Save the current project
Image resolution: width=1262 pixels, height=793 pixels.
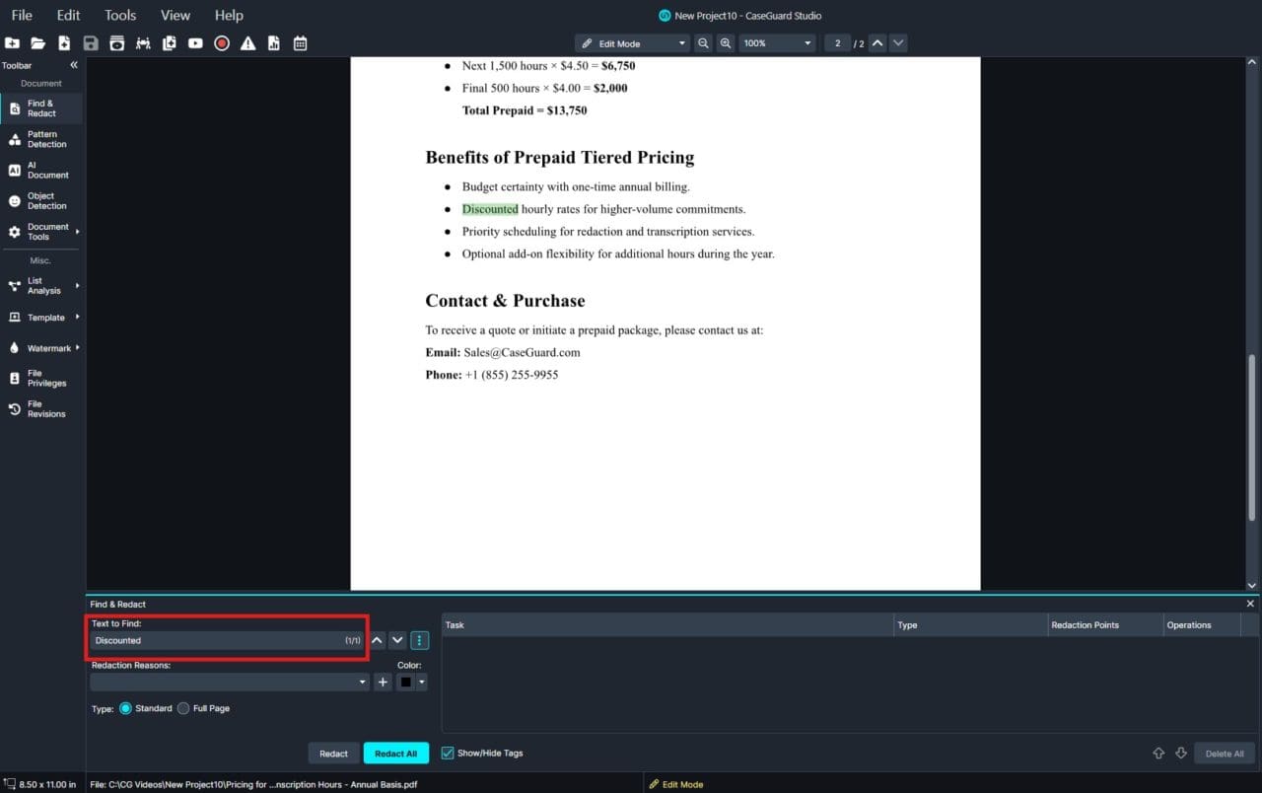coord(91,42)
